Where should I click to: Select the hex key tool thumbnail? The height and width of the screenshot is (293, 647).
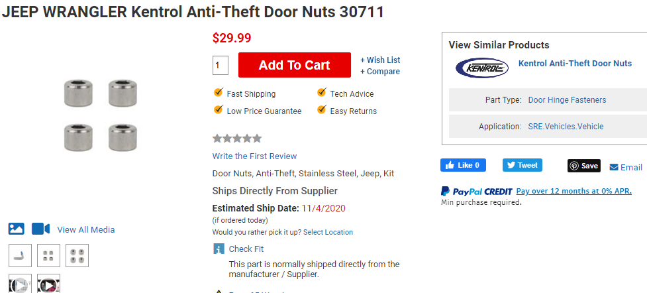click(x=19, y=255)
